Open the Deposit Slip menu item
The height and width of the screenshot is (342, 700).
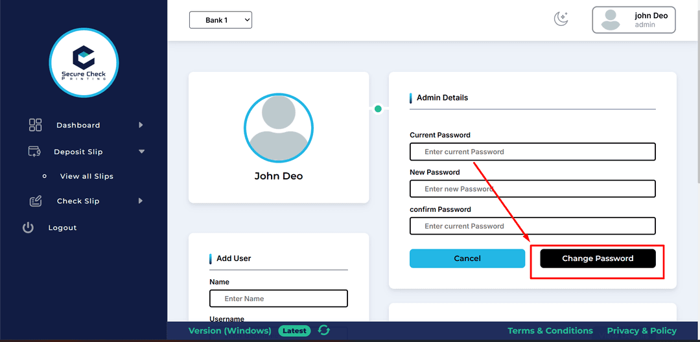click(78, 152)
